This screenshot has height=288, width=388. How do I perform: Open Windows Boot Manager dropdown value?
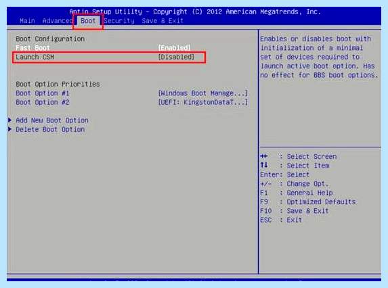click(x=203, y=93)
